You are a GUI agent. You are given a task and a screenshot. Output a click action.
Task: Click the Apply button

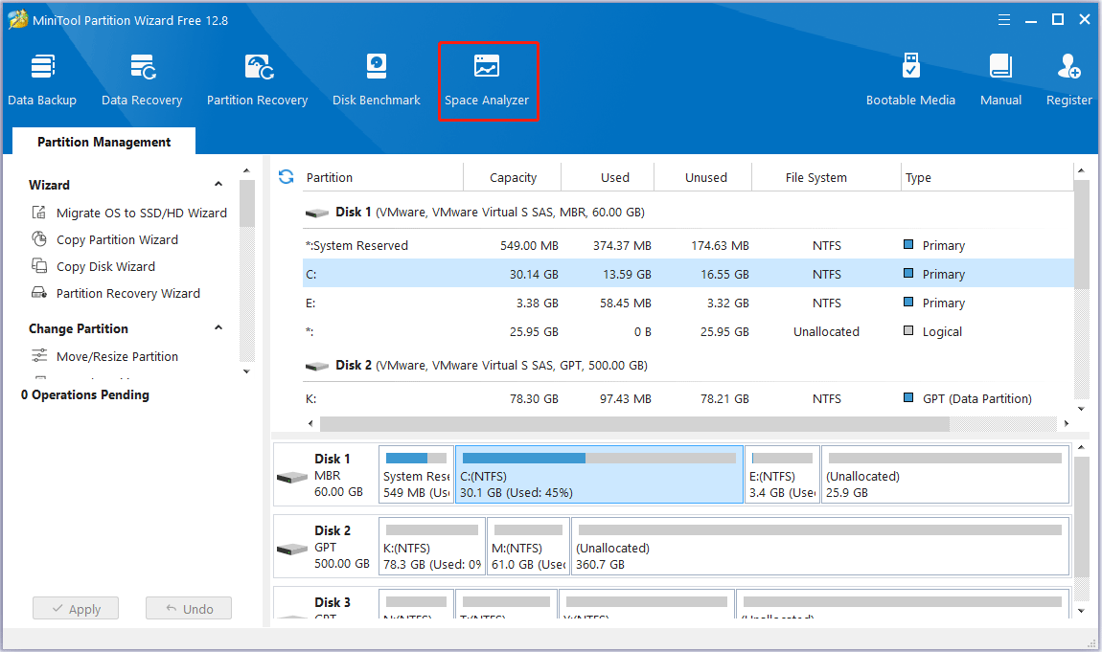(76, 609)
